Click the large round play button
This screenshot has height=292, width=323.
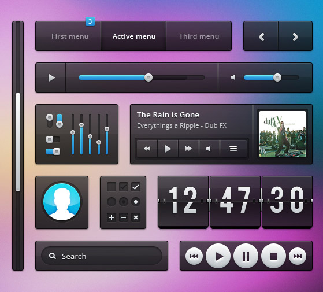(x=218, y=256)
